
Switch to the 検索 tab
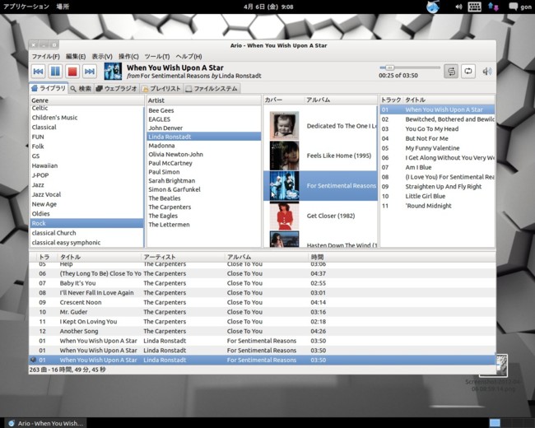81,89
